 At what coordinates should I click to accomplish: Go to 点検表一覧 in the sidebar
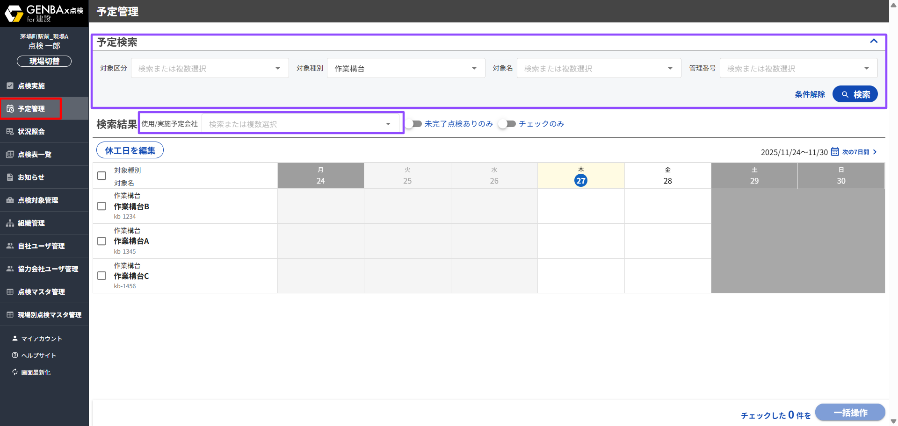click(35, 155)
